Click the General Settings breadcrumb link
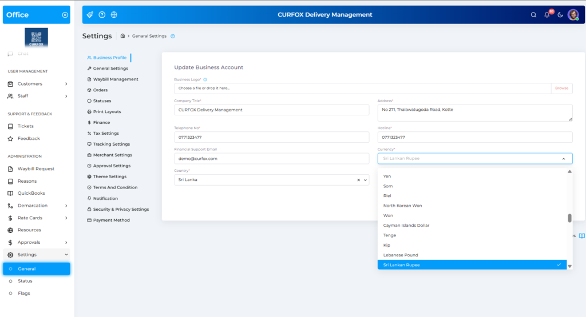 tap(149, 36)
